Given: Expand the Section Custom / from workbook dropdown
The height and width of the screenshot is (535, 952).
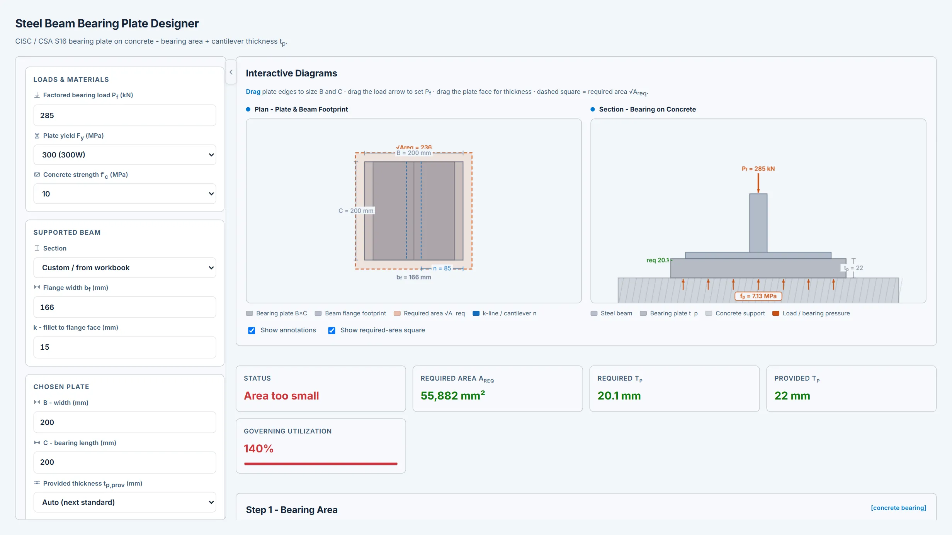Looking at the screenshot, I should coord(125,268).
